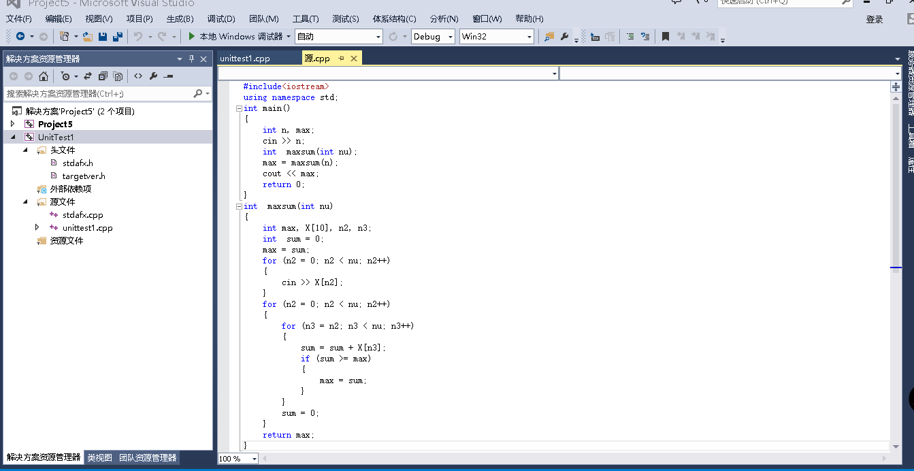Collapse the UnitTest1 project node
914x471 pixels.
click(x=13, y=137)
